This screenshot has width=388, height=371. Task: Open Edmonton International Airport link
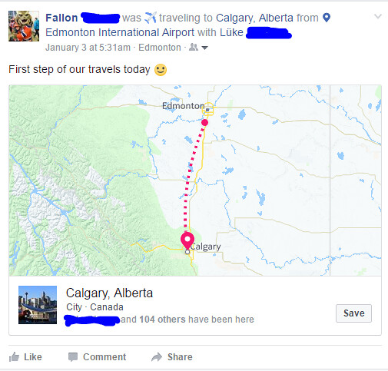click(x=120, y=32)
